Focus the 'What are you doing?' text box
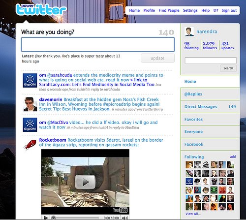This screenshot has width=246, height=220. pos(98,45)
